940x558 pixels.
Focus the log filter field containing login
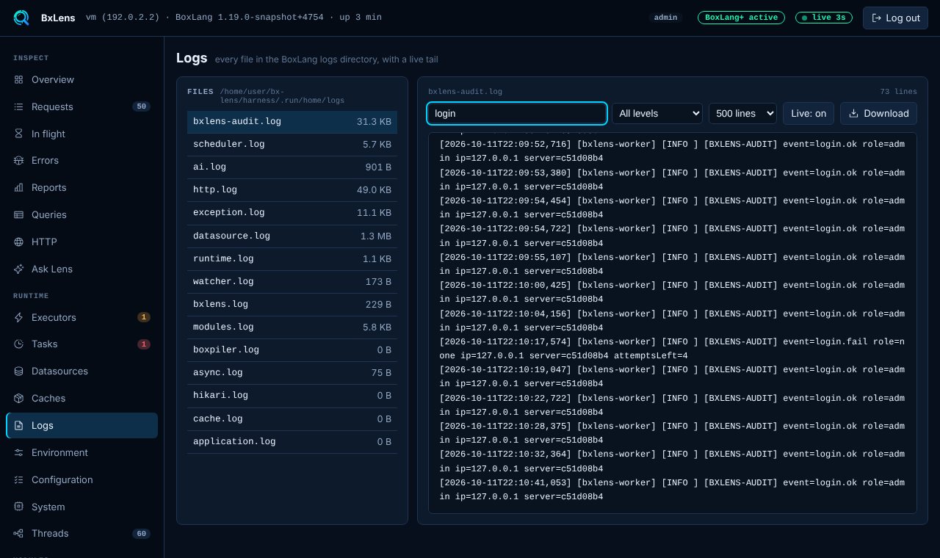click(517, 113)
